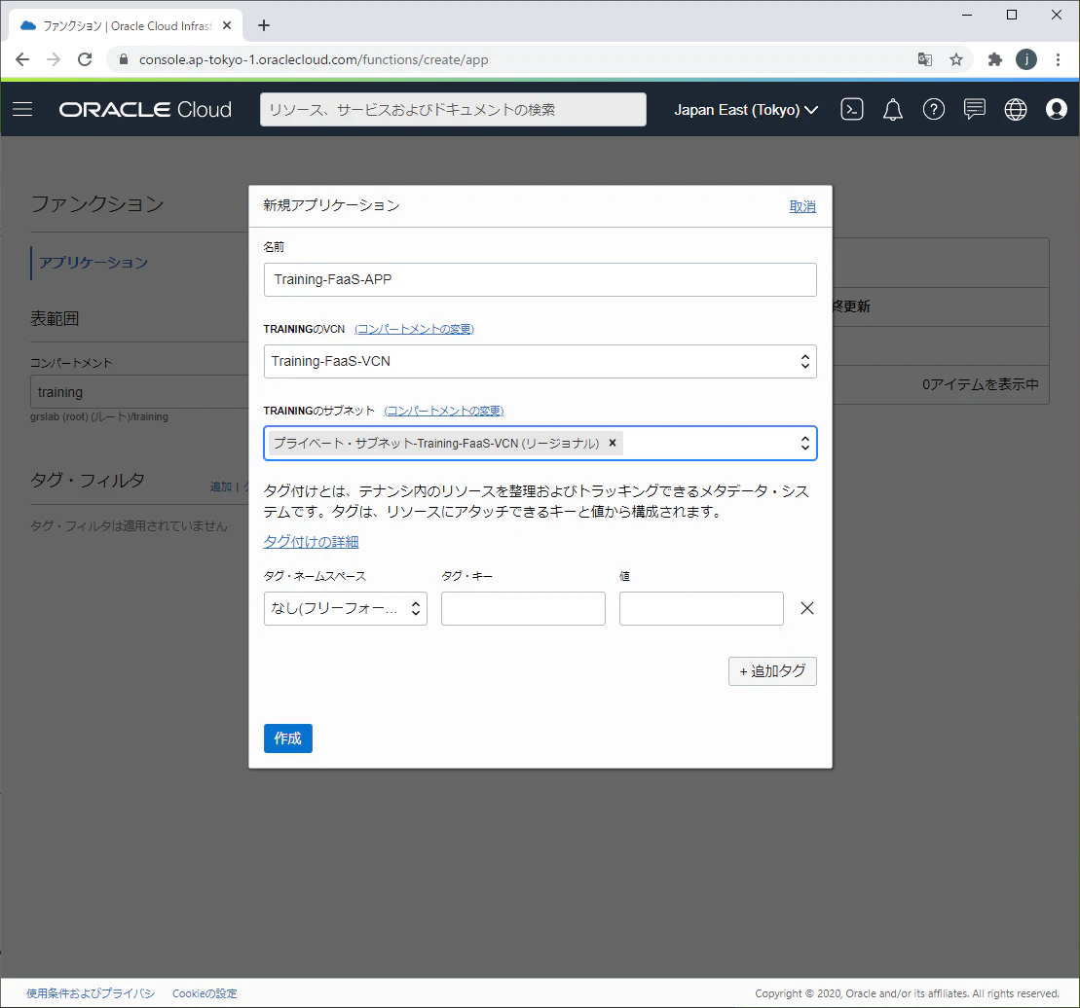Maximize the browser window

point(1011,15)
